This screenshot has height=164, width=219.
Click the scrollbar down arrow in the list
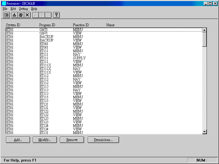coord(204,132)
